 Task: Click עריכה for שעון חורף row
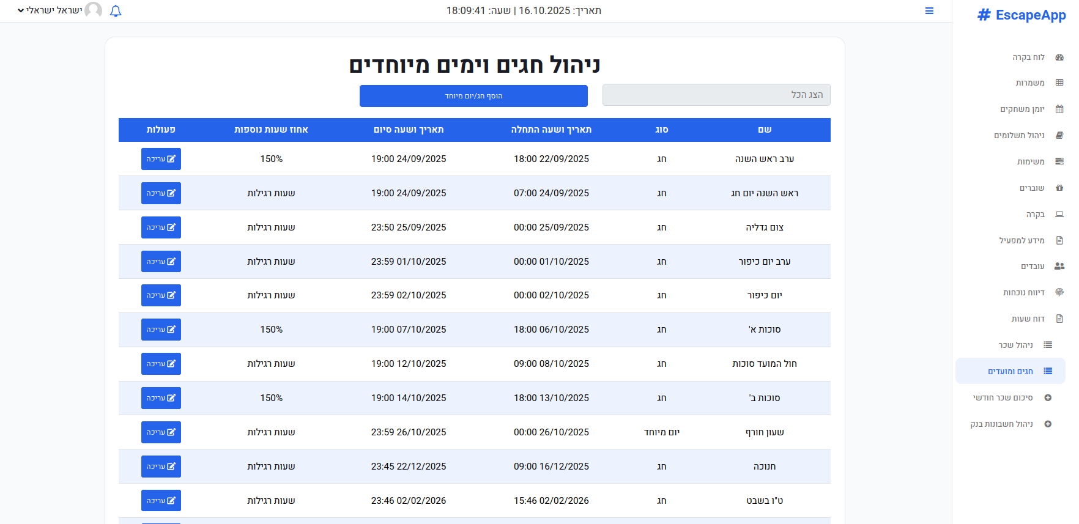(161, 432)
